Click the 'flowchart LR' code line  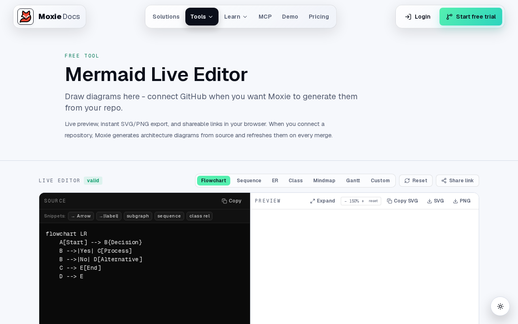66,234
